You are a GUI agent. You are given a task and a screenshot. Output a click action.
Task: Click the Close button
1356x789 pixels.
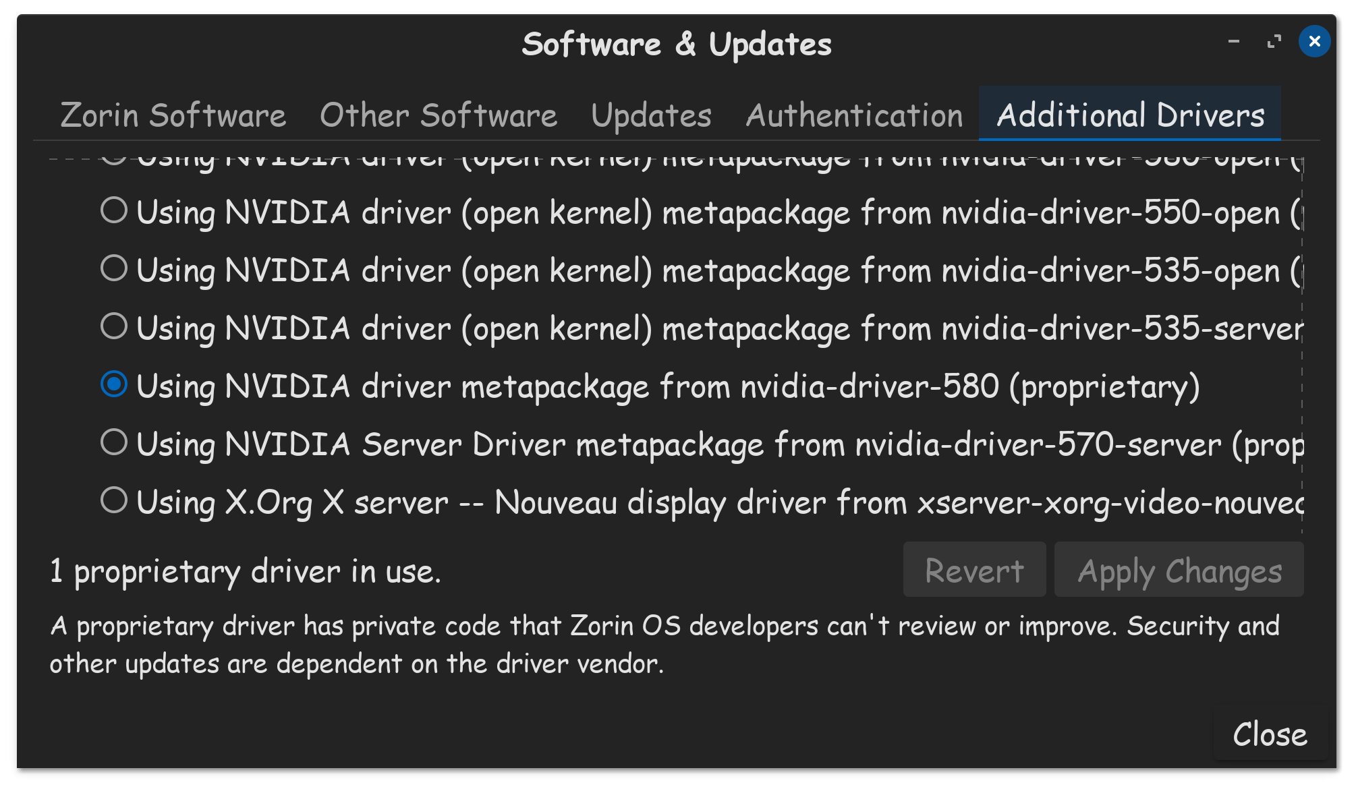point(1270,734)
